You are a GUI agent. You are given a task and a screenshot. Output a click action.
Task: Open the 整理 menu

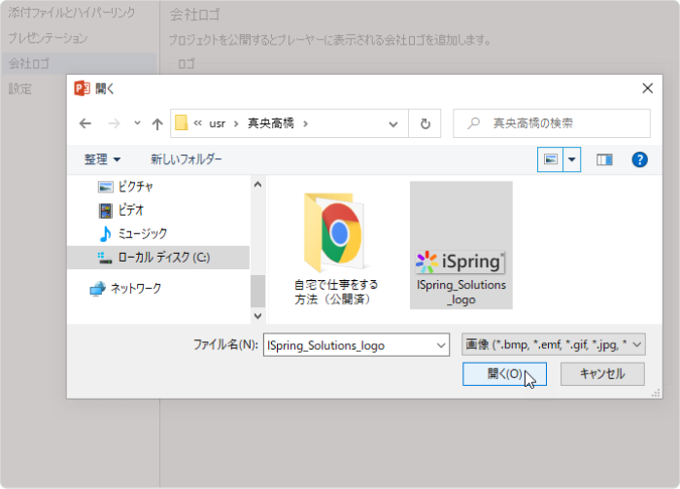(x=102, y=159)
